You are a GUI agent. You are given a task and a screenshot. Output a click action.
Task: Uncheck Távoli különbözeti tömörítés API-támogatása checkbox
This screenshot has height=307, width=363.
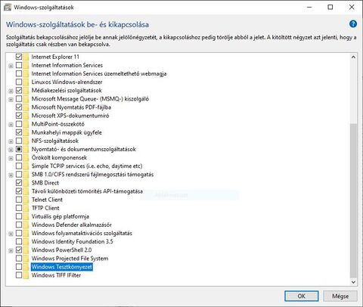pyautogui.click(x=19, y=191)
